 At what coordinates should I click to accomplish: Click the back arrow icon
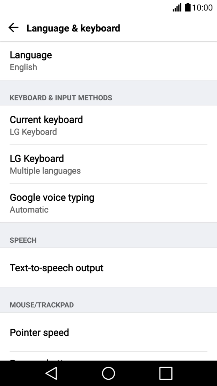pyautogui.click(x=13, y=28)
